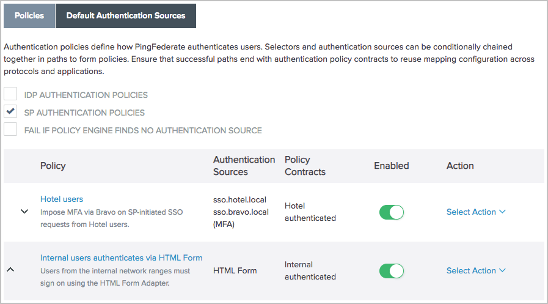The image size is (548, 304).
Task: Switch to the Policies tab
Action: coord(29,16)
